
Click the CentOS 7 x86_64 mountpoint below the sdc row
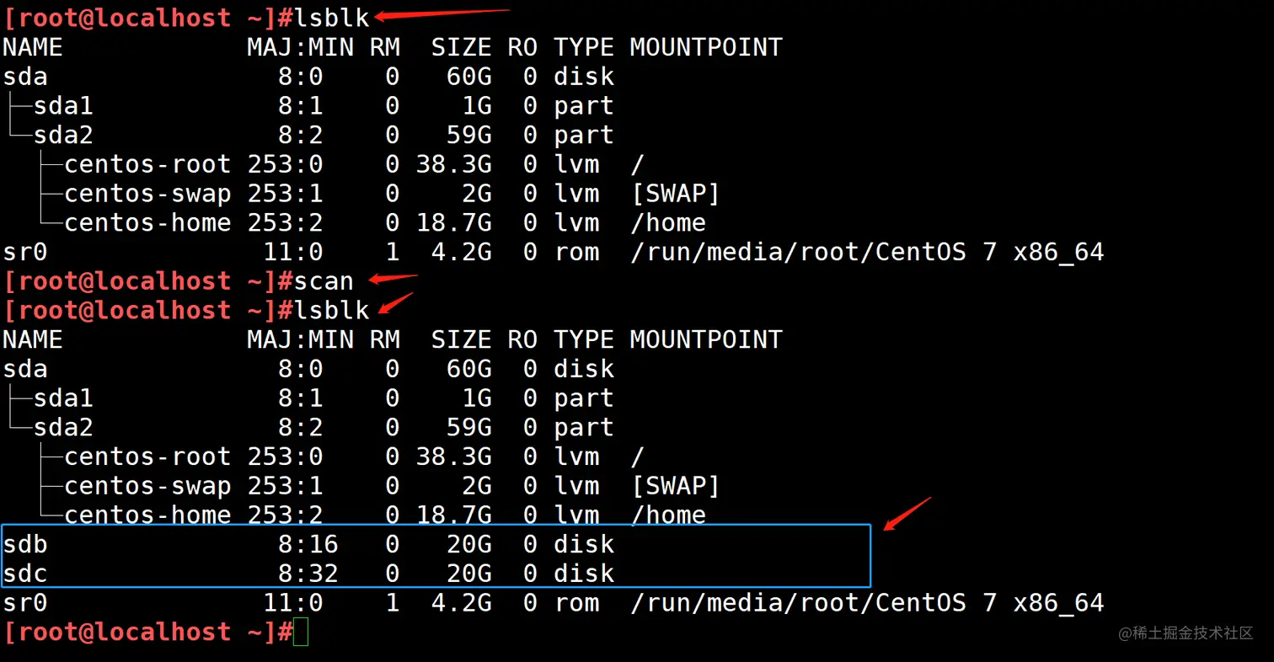click(867, 603)
